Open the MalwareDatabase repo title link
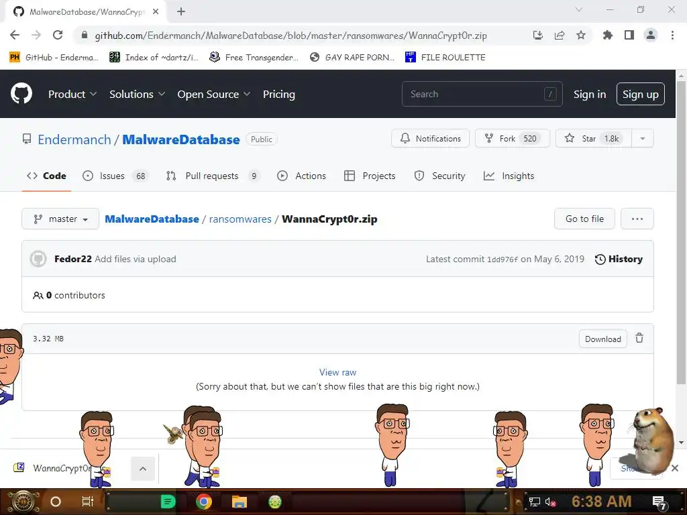Viewport: 687px width, 515px height. tap(181, 139)
